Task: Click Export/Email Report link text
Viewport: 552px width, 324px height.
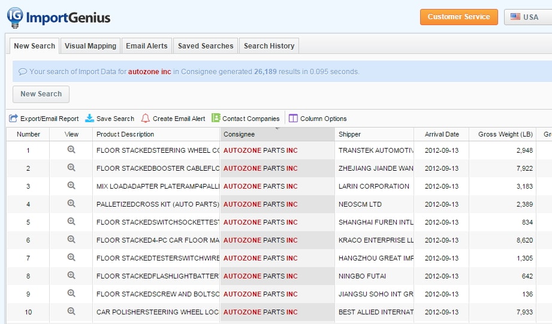Action: click(x=50, y=119)
